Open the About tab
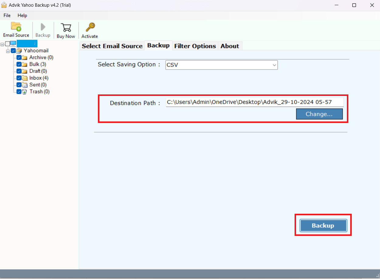The height and width of the screenshot is (279, 380). click(230, 46)
